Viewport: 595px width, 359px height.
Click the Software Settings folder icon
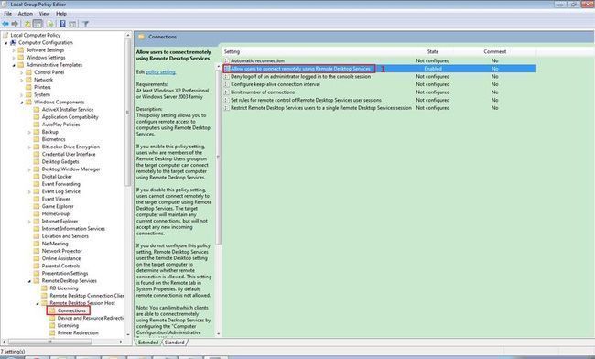coord(21,49)
